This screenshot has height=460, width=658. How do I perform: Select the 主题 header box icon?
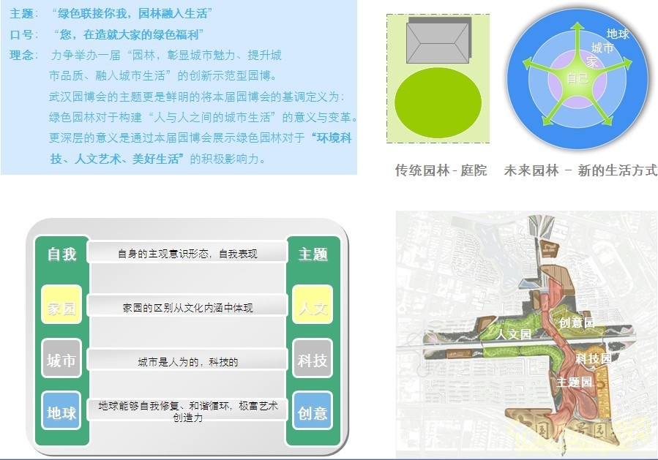click(312, 254)
